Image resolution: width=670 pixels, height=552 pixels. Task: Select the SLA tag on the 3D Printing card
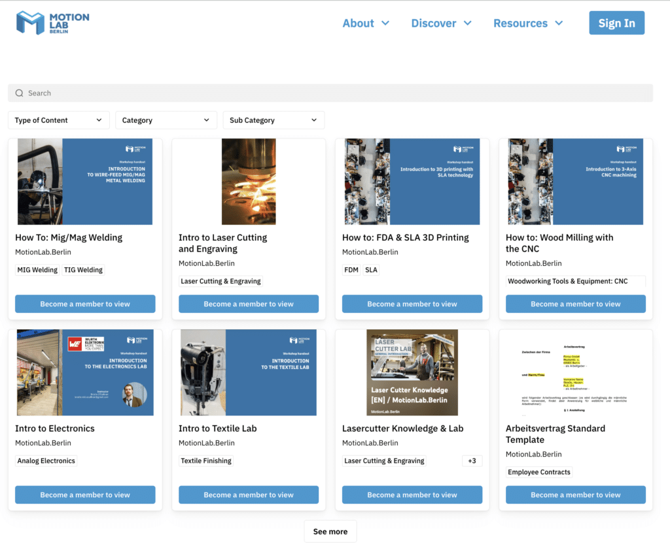371,270
